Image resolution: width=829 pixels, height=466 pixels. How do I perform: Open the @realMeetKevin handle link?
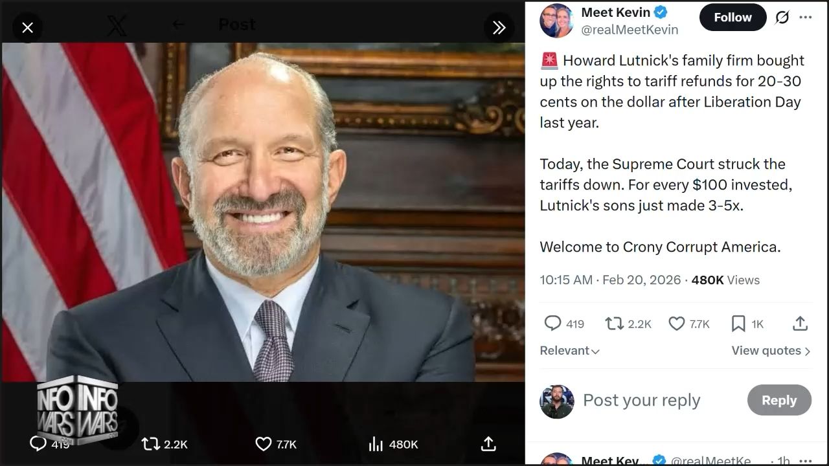tap(630, 30)
